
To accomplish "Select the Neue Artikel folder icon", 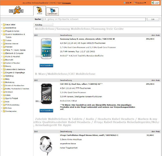I will (4, 25).
